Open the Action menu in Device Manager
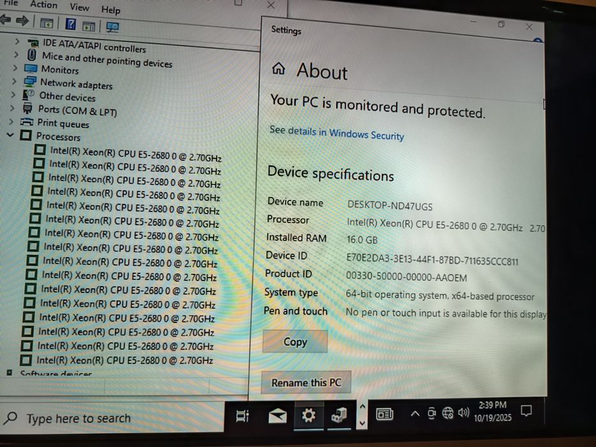The image size is (596, 447). (x=43, y=4)
